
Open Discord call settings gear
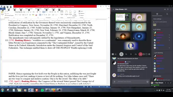pos(149,54)
